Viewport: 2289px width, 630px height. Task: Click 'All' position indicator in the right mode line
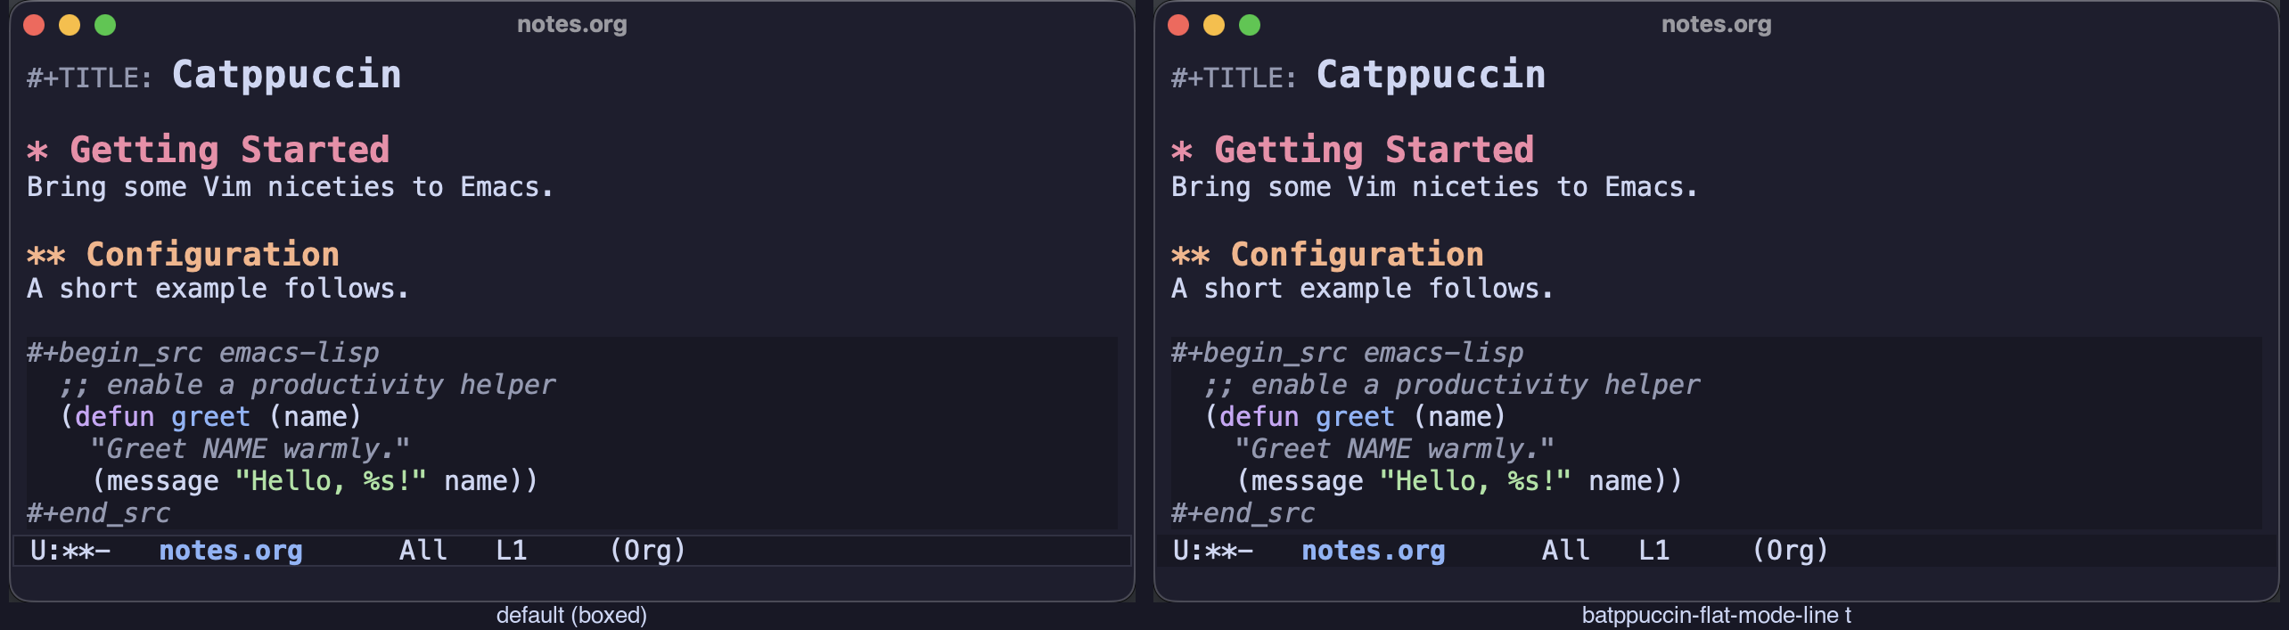tap(1566, 551)
